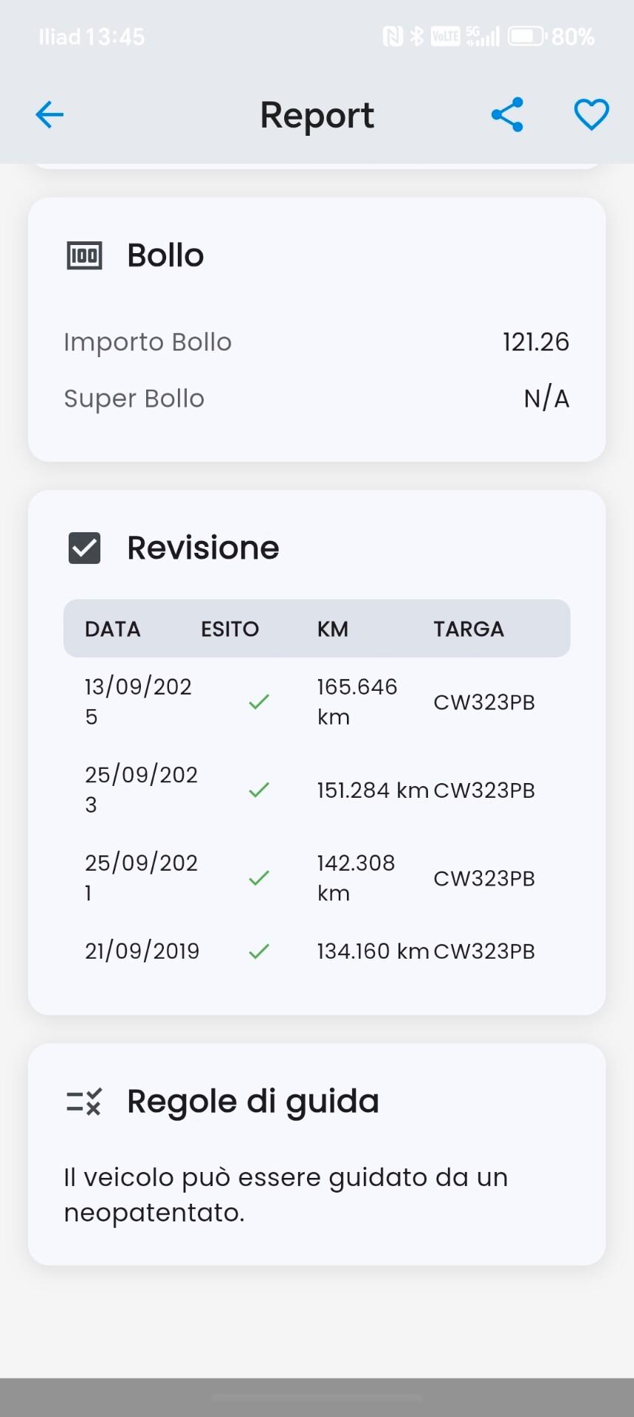Tap the 151.284 km mileage entry

coord(372,790)
